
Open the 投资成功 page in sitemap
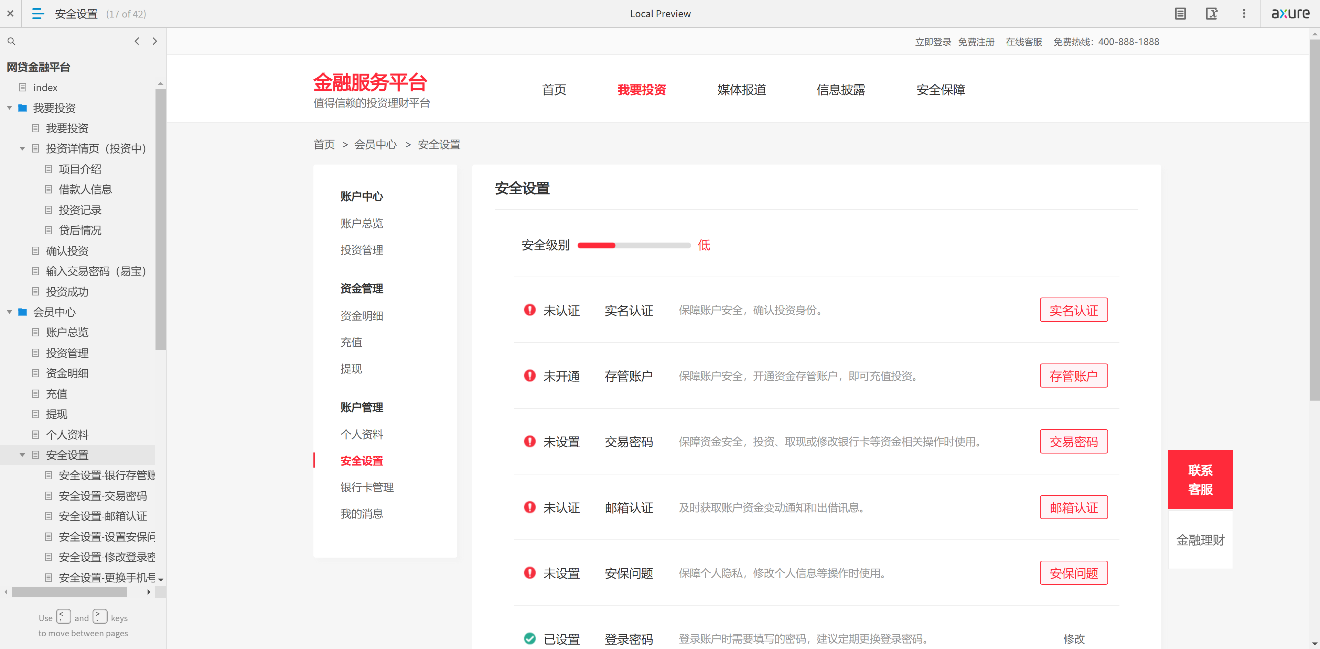(x=67, y=292)
